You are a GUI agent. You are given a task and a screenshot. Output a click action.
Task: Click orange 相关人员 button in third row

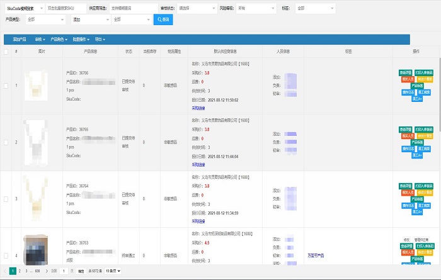pyautogui.click(x=408, y=193)
